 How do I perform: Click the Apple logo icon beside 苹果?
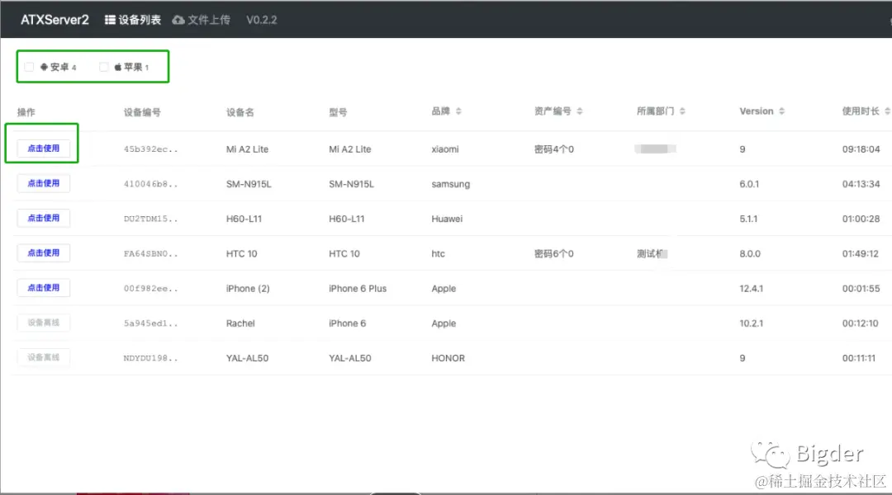tap(116, 67)
